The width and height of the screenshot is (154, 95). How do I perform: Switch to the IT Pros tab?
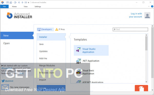(60, 29)
